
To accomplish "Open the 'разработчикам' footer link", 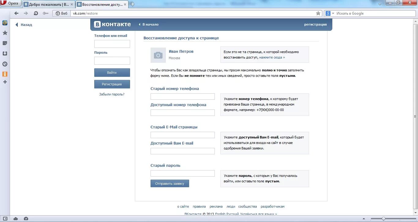I will [273, 206].
